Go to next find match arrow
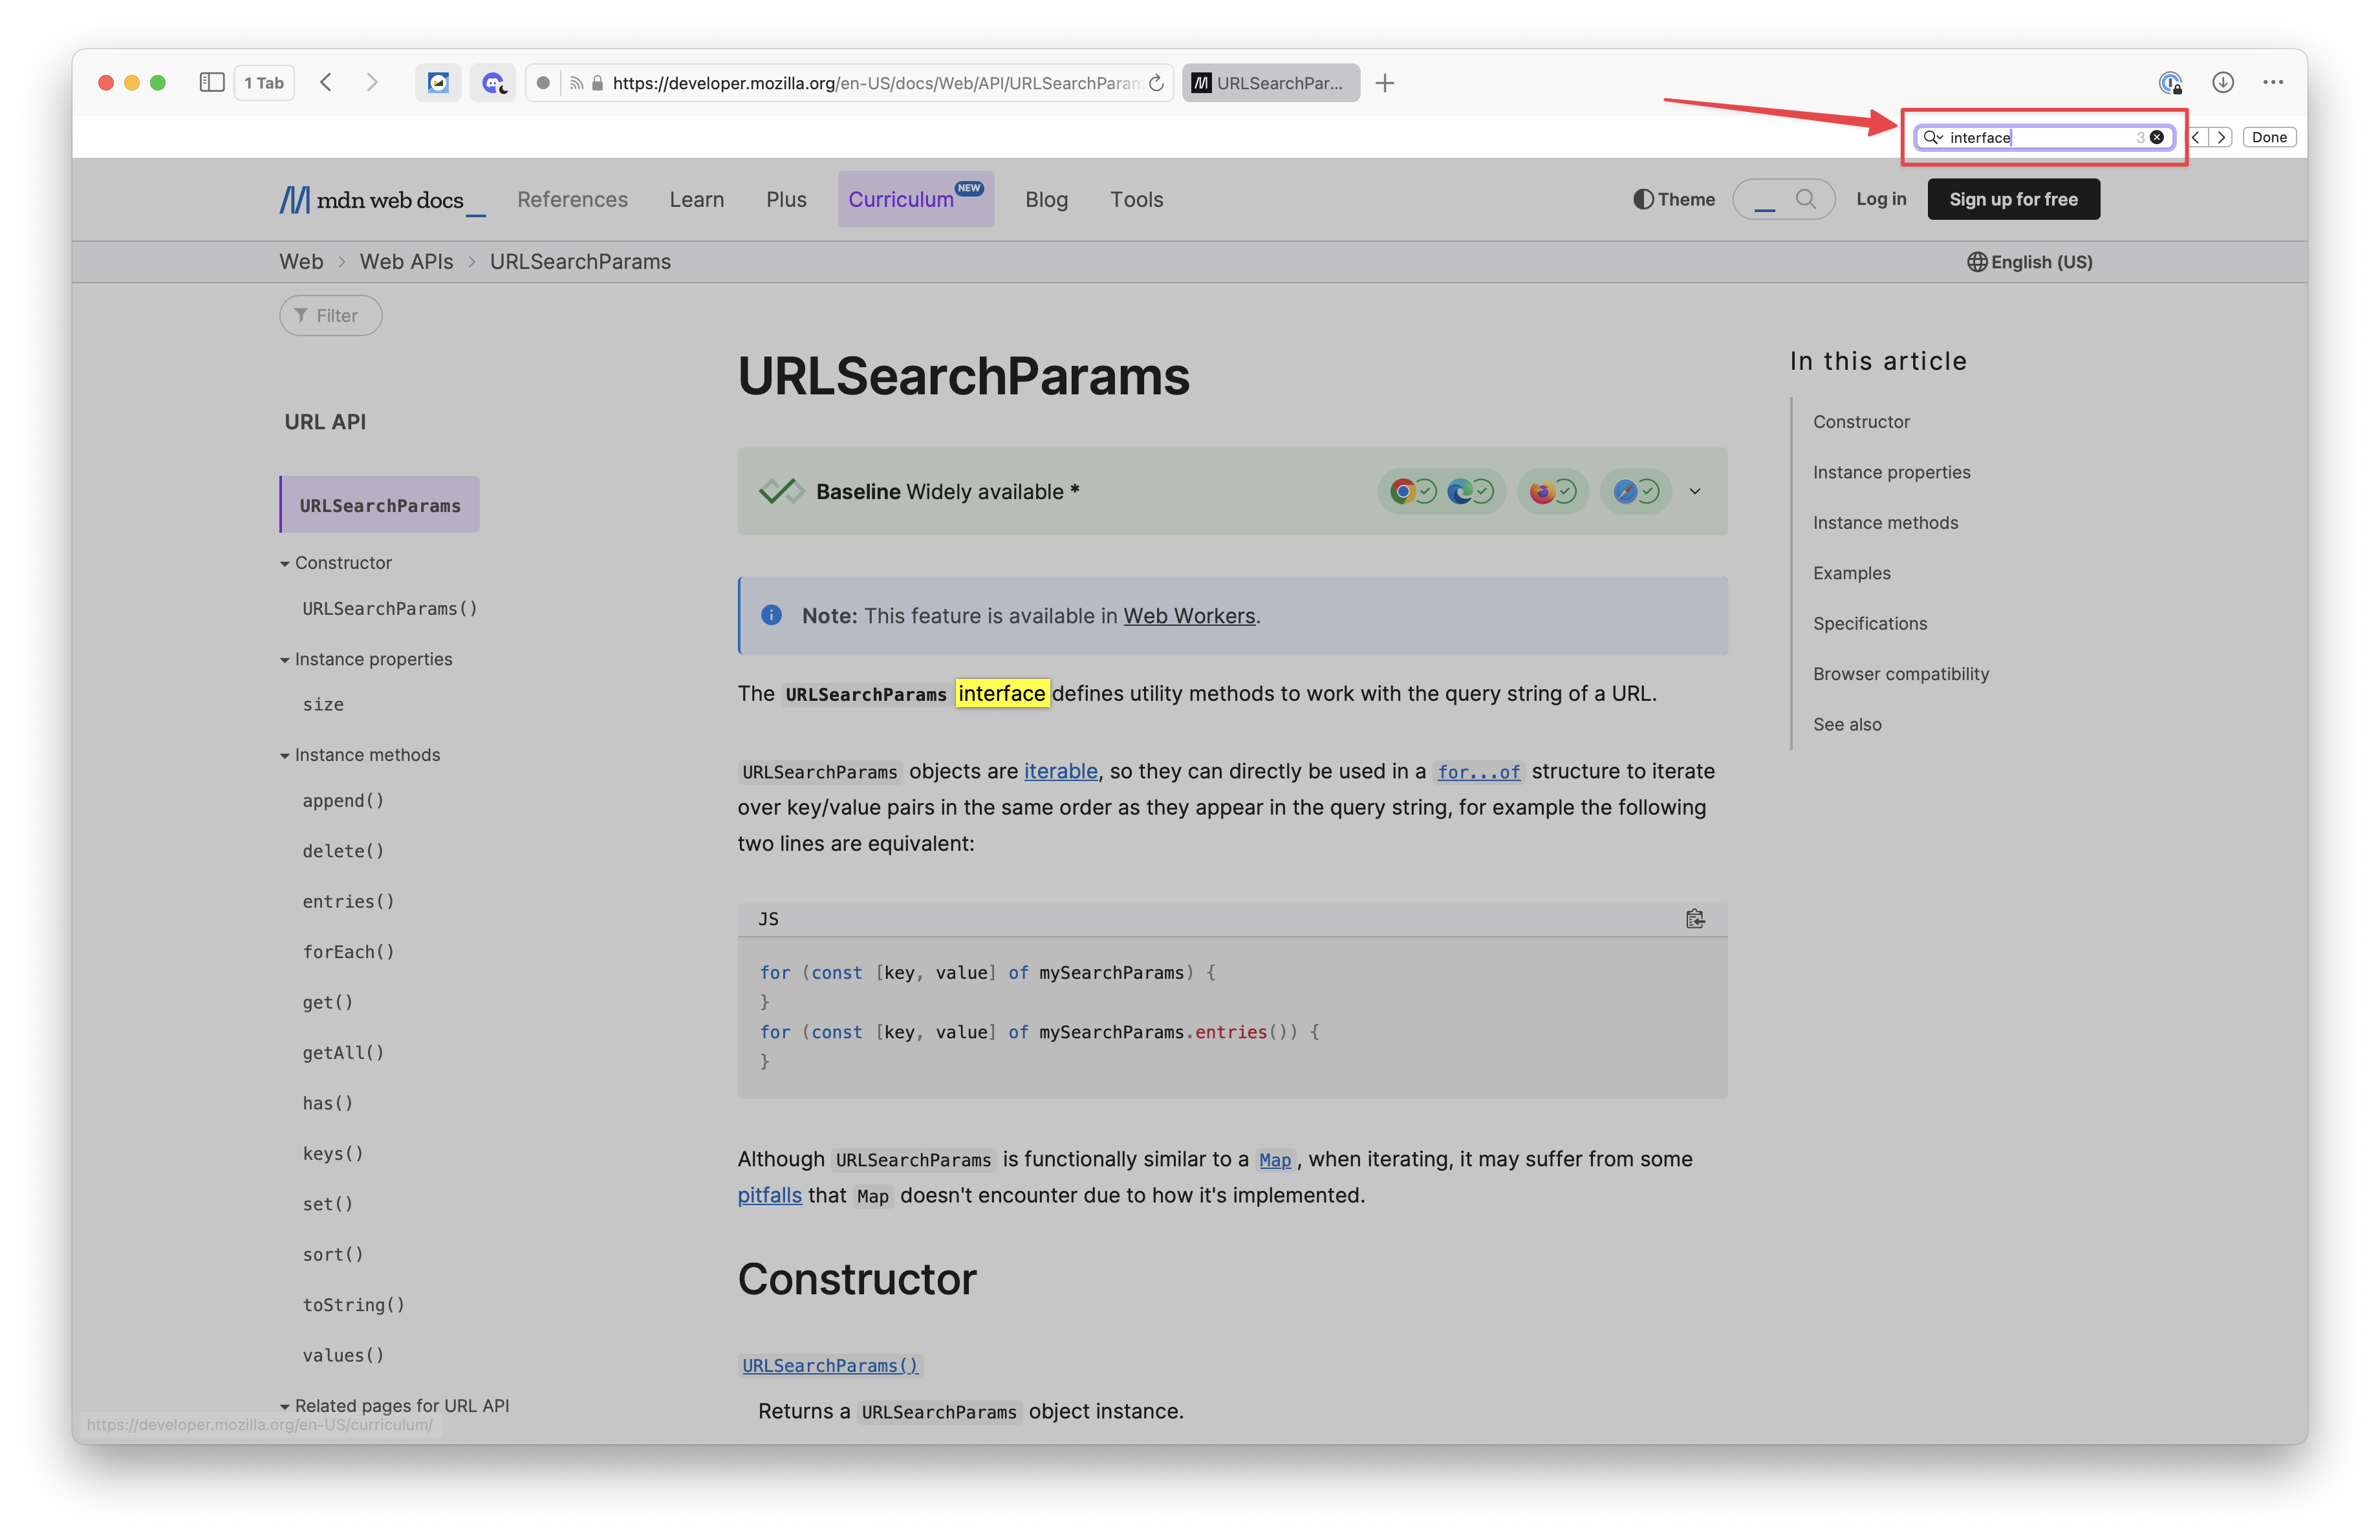Image resolution: width=2380 pixels, height=1540 pixels. (2221, 138)
